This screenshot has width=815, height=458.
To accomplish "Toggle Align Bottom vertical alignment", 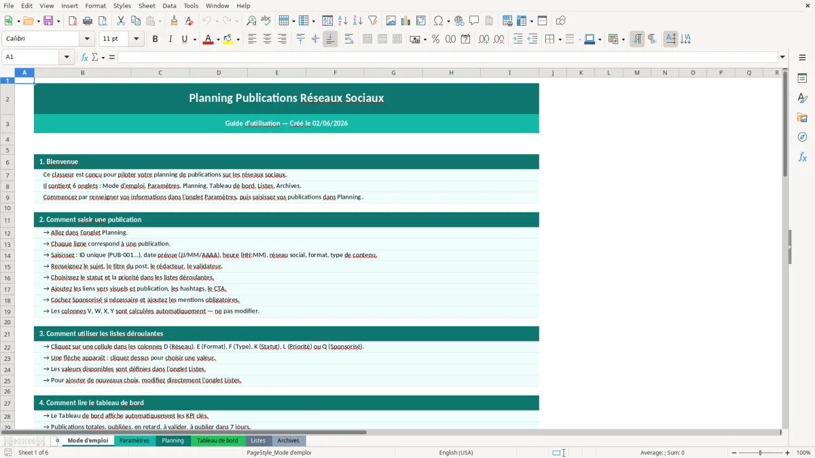I will [330, 39].
